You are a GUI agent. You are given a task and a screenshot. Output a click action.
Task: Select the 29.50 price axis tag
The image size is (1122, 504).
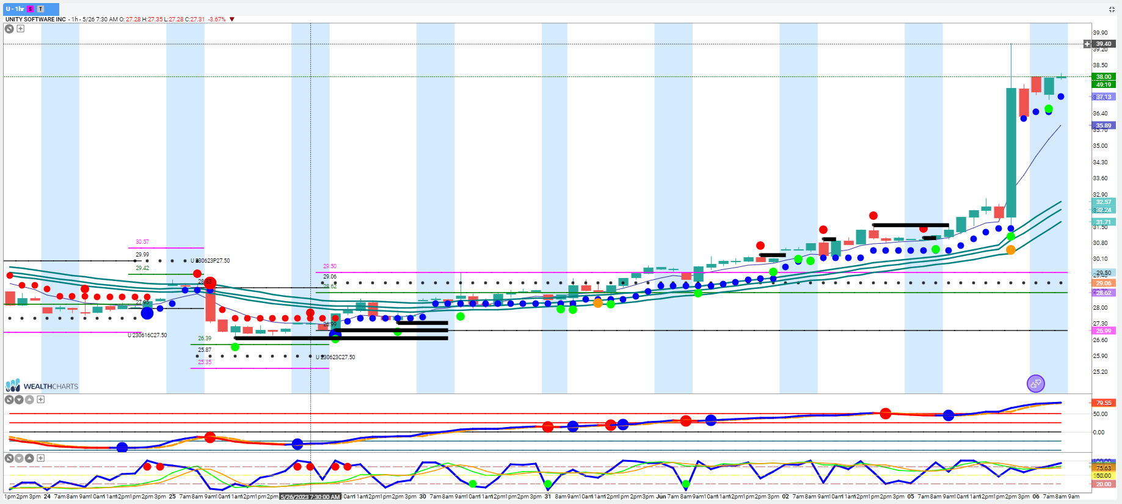pos(1104,273)
